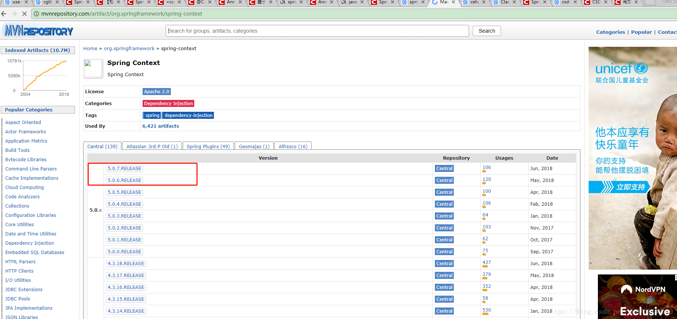Open Actor Frameworks category
Viewport: 677px width, 319px height.
pos(26,131)
